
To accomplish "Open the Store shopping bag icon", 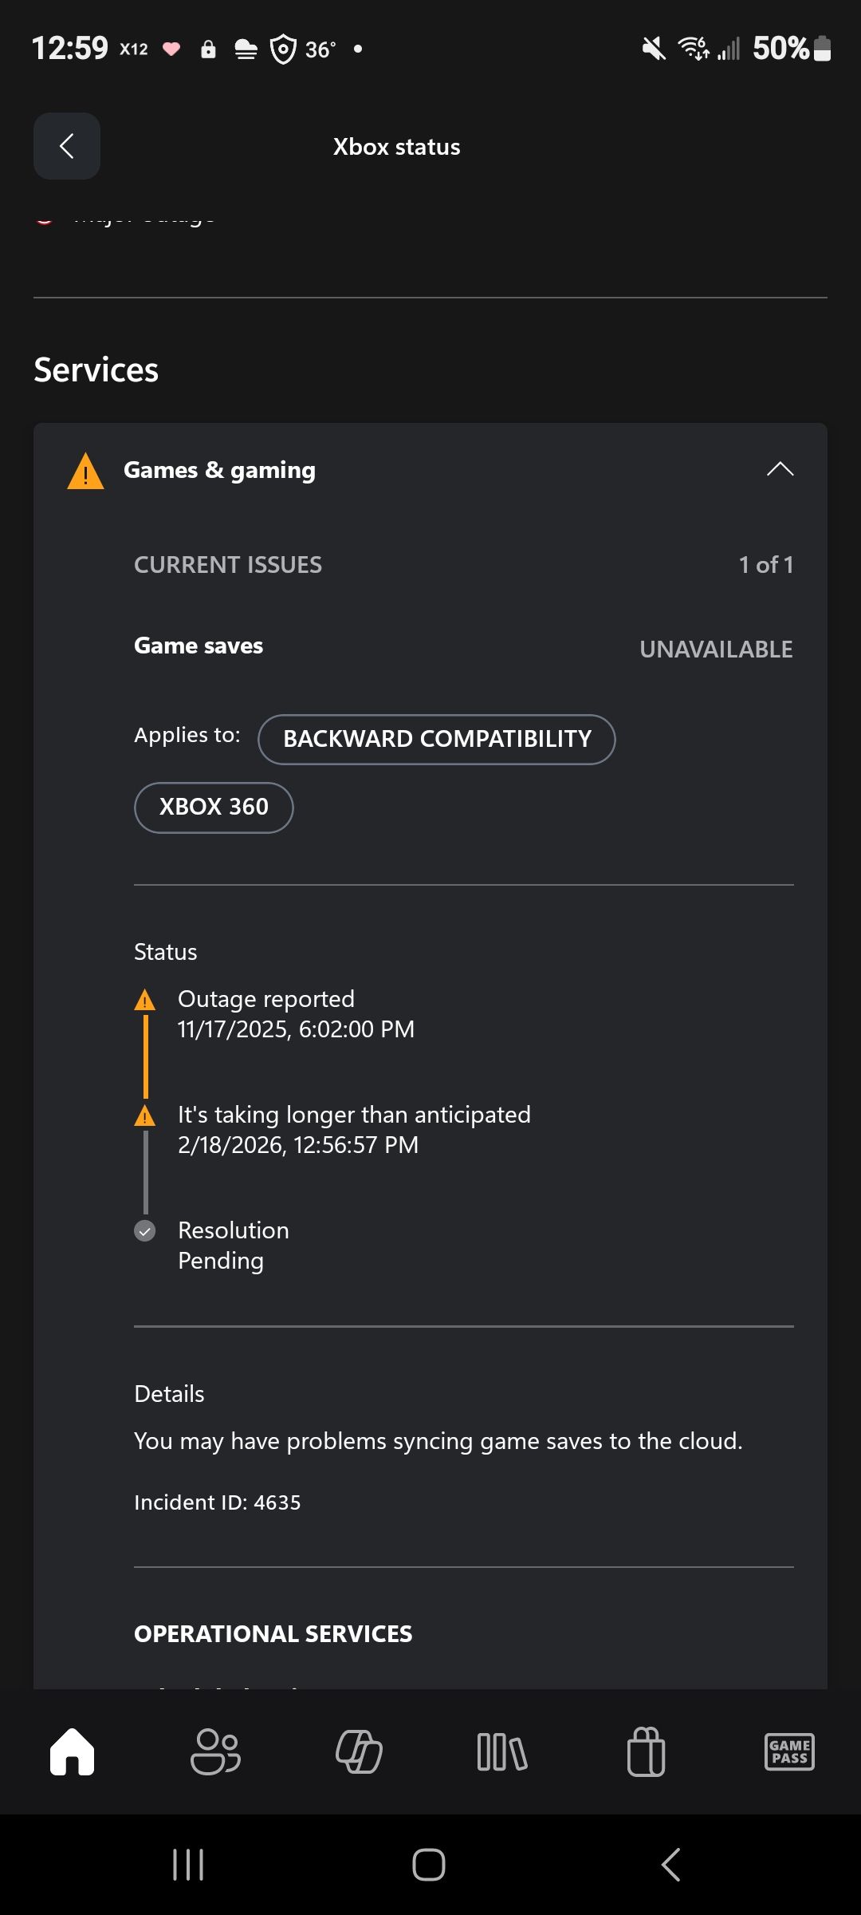I will (646, 1751).
